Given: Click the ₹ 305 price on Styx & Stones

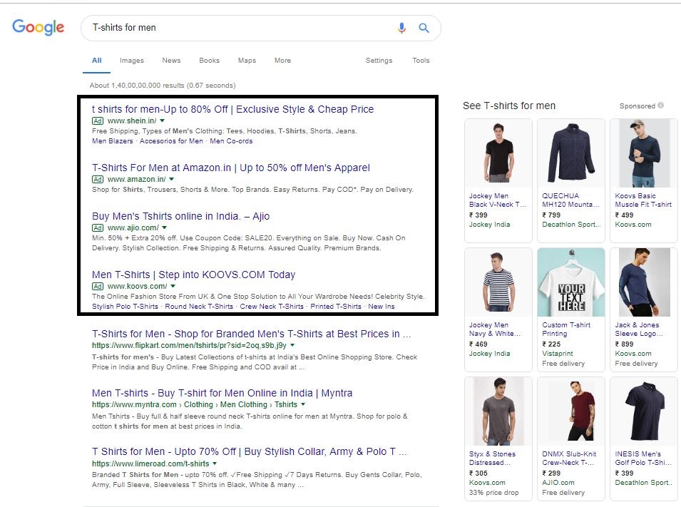Looking at the screenshot, I should [478, 473].
